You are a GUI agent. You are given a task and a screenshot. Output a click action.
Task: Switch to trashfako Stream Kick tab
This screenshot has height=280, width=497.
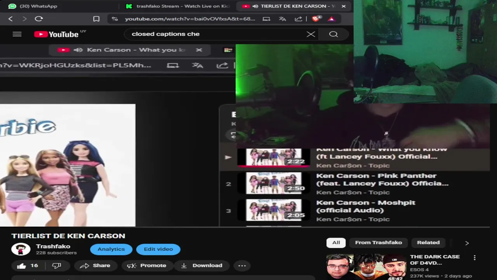(x=178, y=6)
